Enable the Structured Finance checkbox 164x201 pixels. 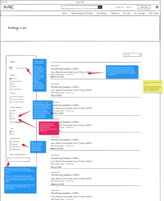[10, 102]
